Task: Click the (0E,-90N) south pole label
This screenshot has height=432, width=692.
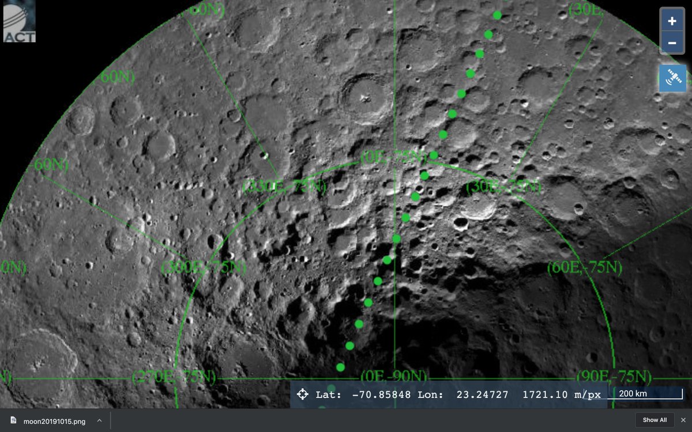Action: (x=394, y=376)
